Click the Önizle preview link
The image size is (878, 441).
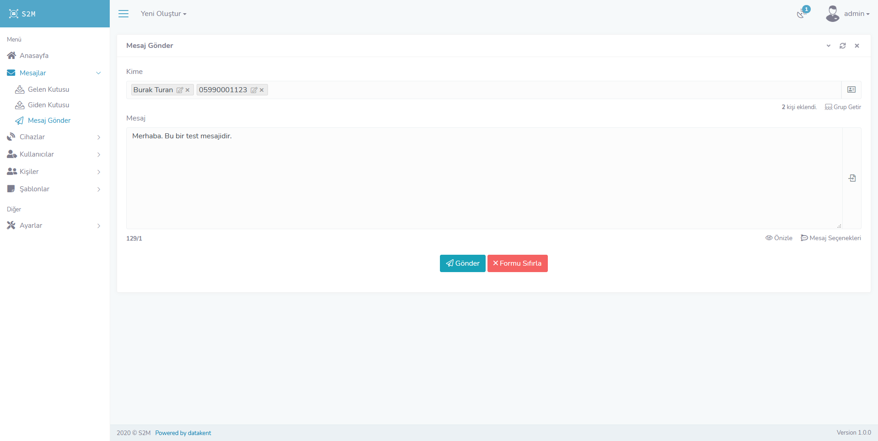[779, 238]
